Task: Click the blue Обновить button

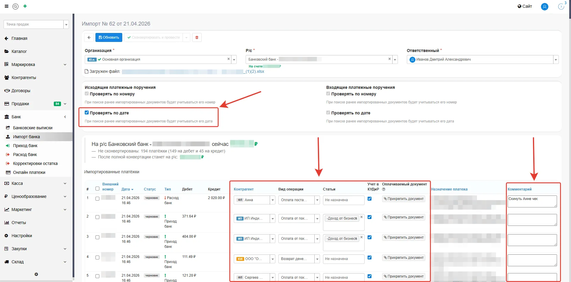Action: click(109, 37)
